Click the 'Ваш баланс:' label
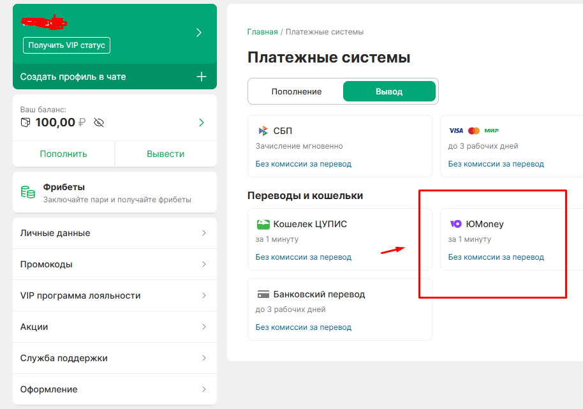This screenshot has height=409, width=583. [43, 110]
